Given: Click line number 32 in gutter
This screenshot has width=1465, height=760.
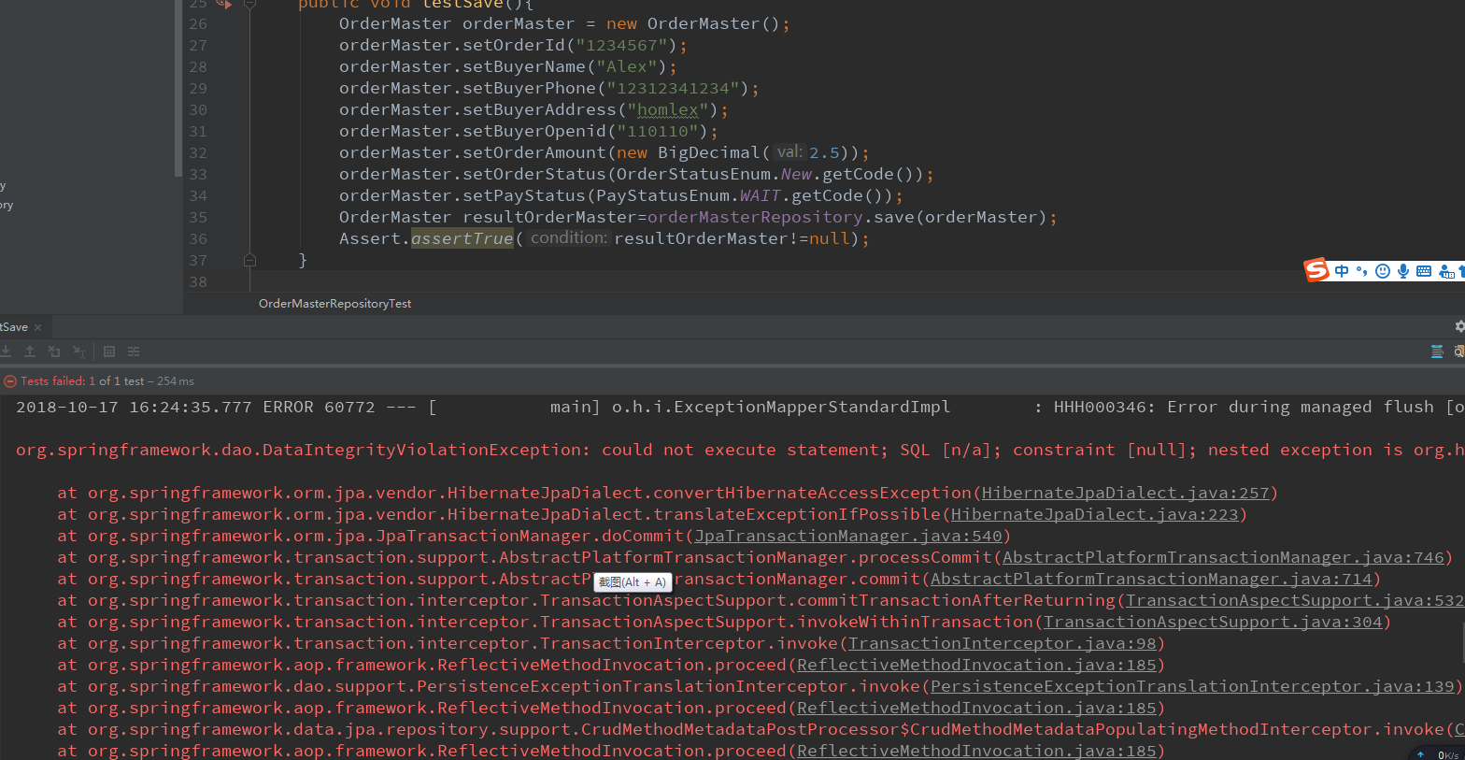Looking at the screenshot, I should 198,152.
